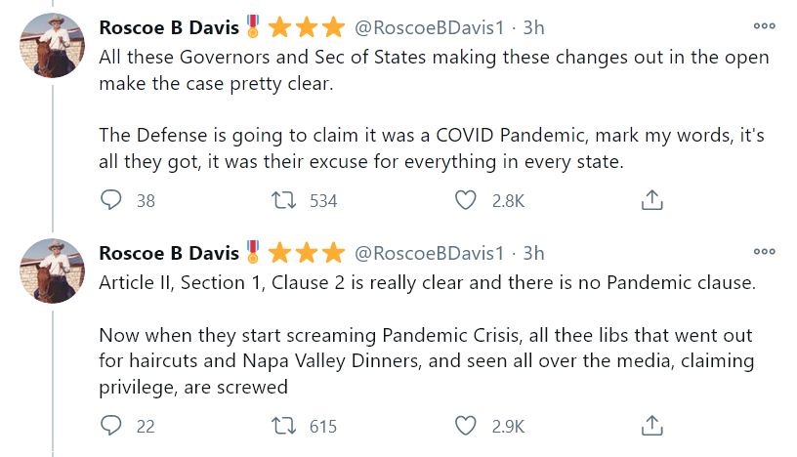Open the 3h timestamp on the second tweet
The height and width of the screenshot is (457, 797).
click(x=533, y=253)
